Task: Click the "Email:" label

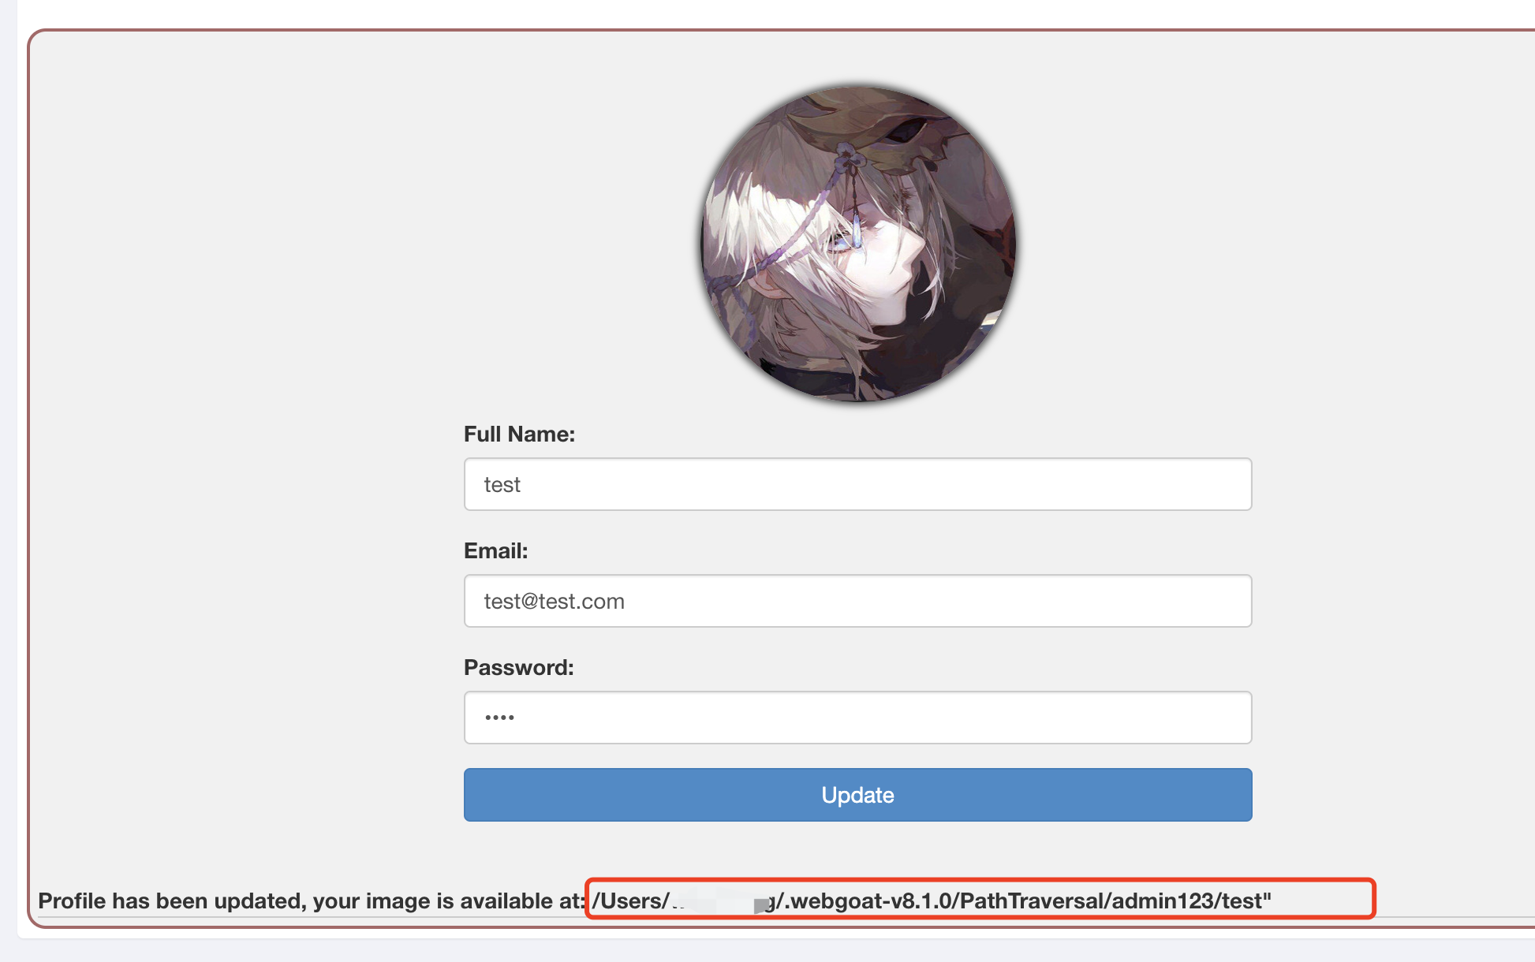Action: pyautogui.click(x=495, y=551)
